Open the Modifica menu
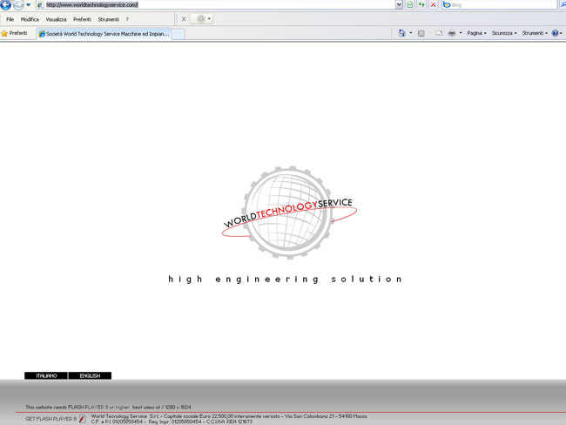This screenshot has width=566, height=425. point(30,19)
